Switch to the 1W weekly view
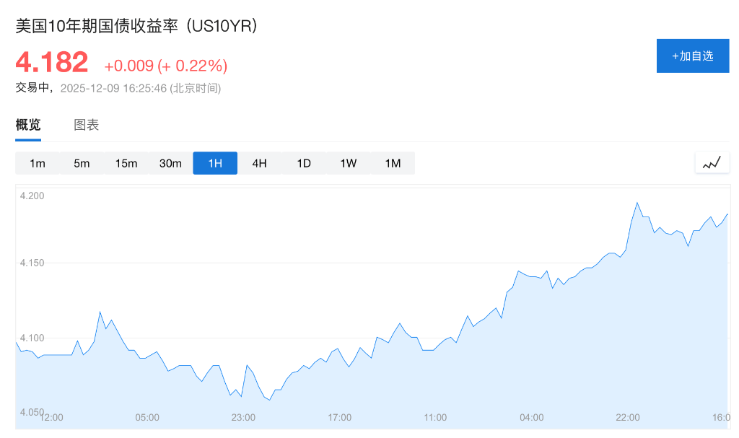The image size is (739, 438). (x=348, y=163)
